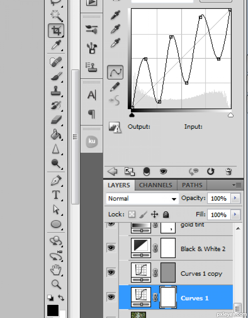The image size is (248, 318).
Task: Open the Kuler panel icon
Action: [92, 141]
